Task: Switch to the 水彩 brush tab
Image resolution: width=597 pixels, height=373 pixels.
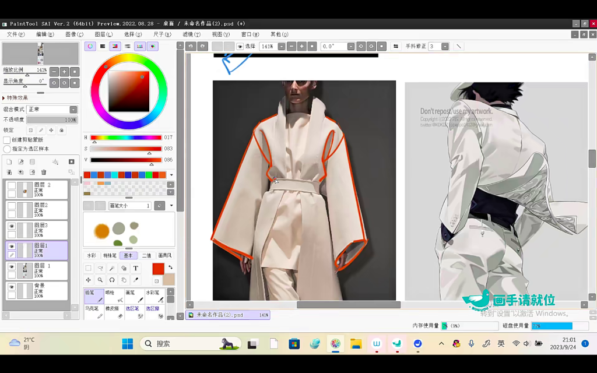Action: click(92, 255)
